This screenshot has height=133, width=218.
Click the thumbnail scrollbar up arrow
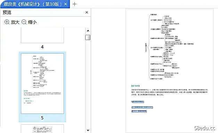(88, 31)
